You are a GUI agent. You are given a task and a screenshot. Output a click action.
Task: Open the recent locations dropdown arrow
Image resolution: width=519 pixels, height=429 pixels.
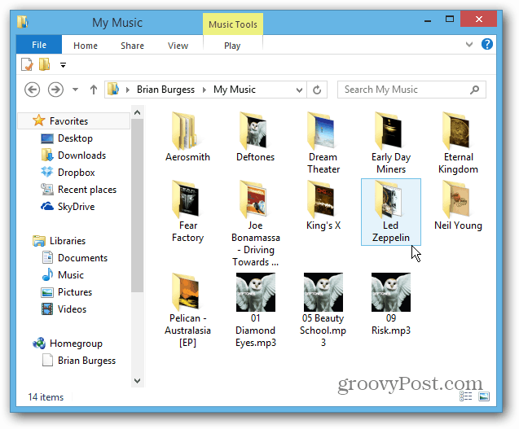76,90
